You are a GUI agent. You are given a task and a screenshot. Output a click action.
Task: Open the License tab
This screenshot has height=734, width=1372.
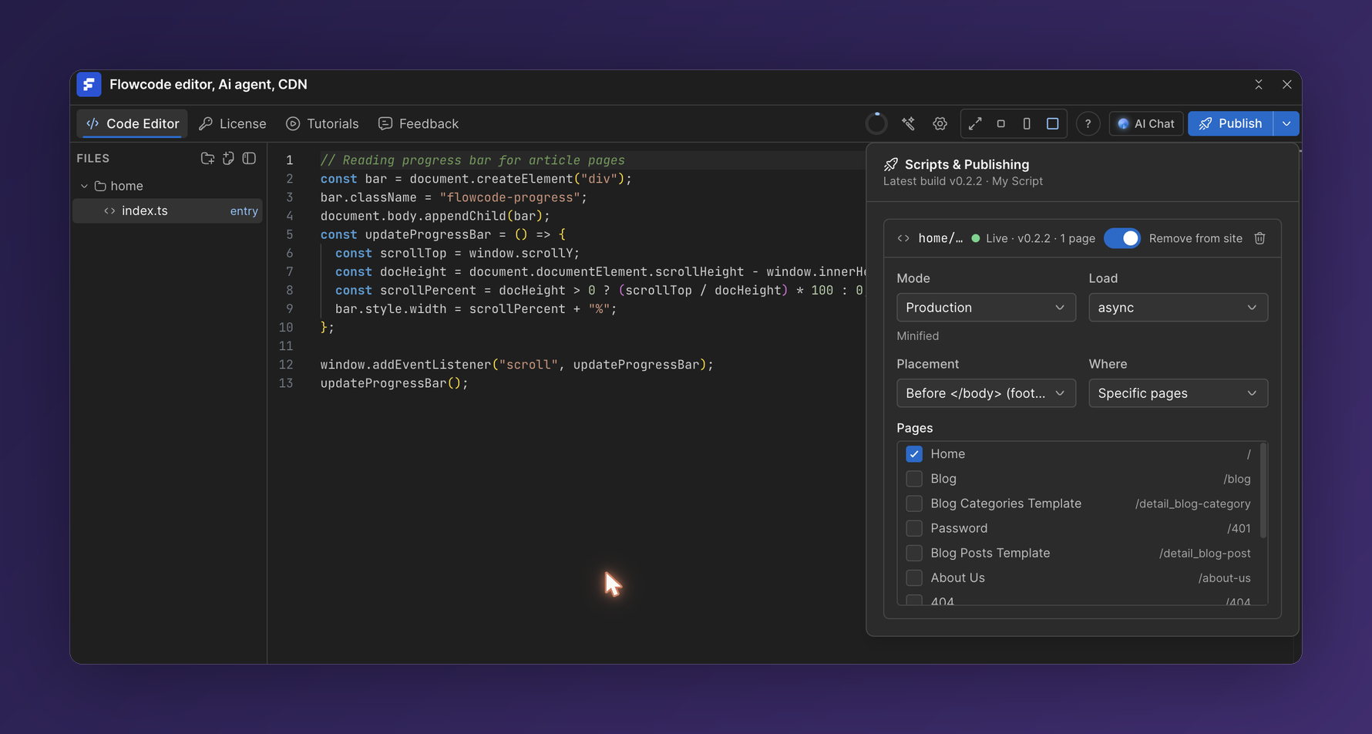click(x=232, y=123)
